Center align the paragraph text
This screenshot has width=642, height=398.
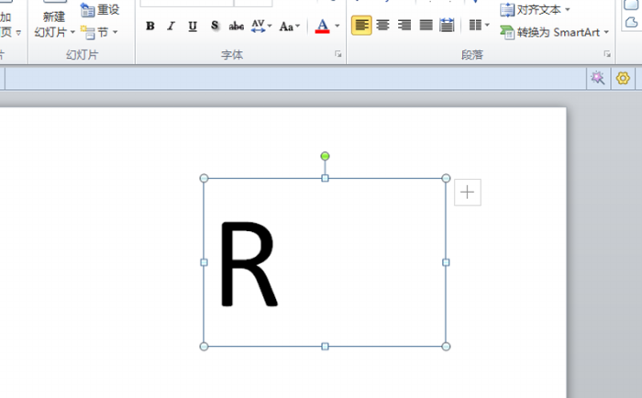(382, 25)
